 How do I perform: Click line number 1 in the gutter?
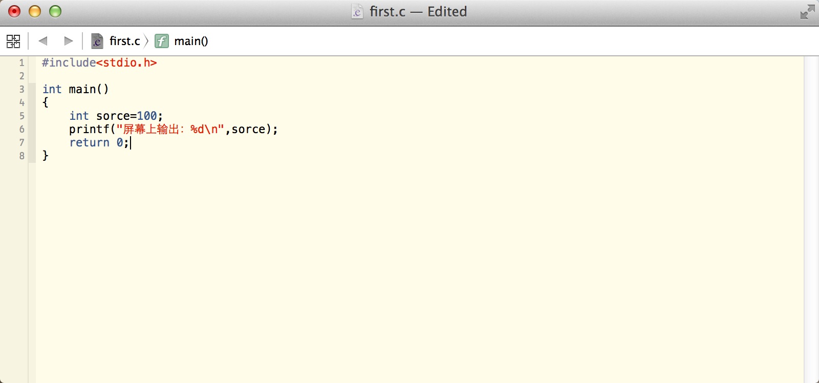pos(21,62)
